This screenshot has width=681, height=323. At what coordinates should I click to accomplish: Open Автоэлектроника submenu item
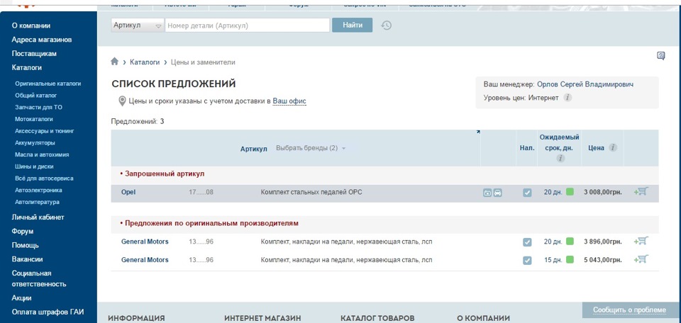38,191
